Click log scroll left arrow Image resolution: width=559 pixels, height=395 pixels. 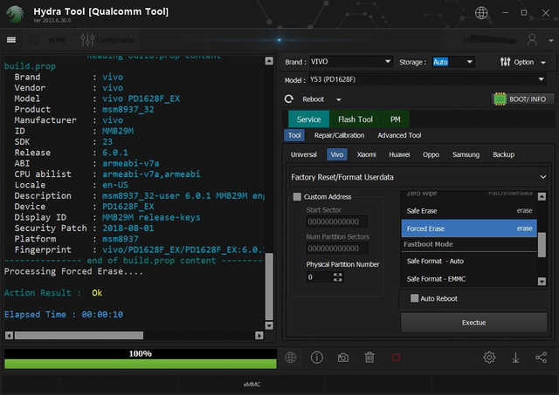pyautogui.click(x=10, y=335)
